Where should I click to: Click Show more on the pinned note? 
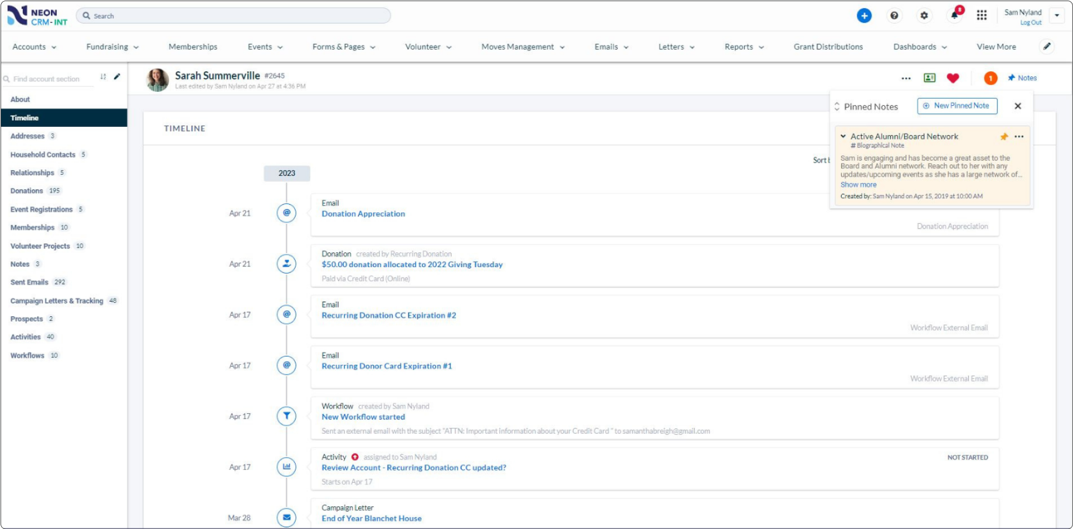click(859, 185)
